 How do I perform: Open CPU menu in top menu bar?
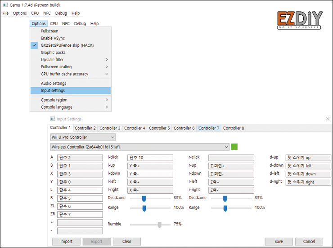tap(35, 13)
